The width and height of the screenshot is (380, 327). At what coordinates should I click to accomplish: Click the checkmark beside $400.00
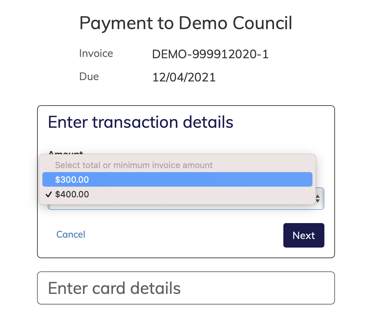point(49,194)
